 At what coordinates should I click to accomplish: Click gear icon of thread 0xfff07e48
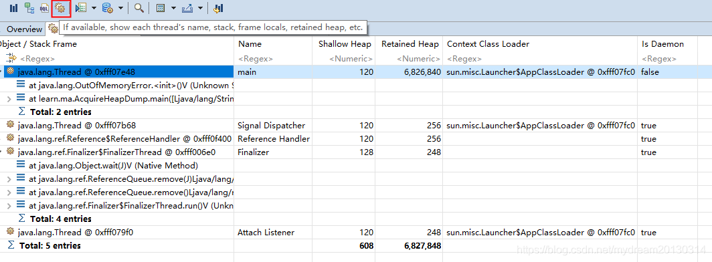point(10,72)
